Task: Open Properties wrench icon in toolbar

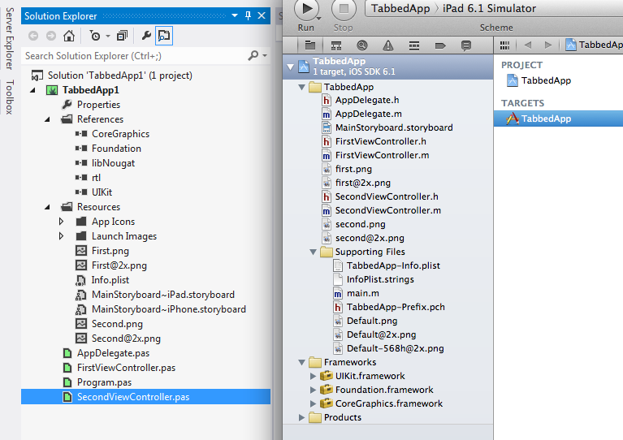Action: pyautogui.click(x=146, y=37)
